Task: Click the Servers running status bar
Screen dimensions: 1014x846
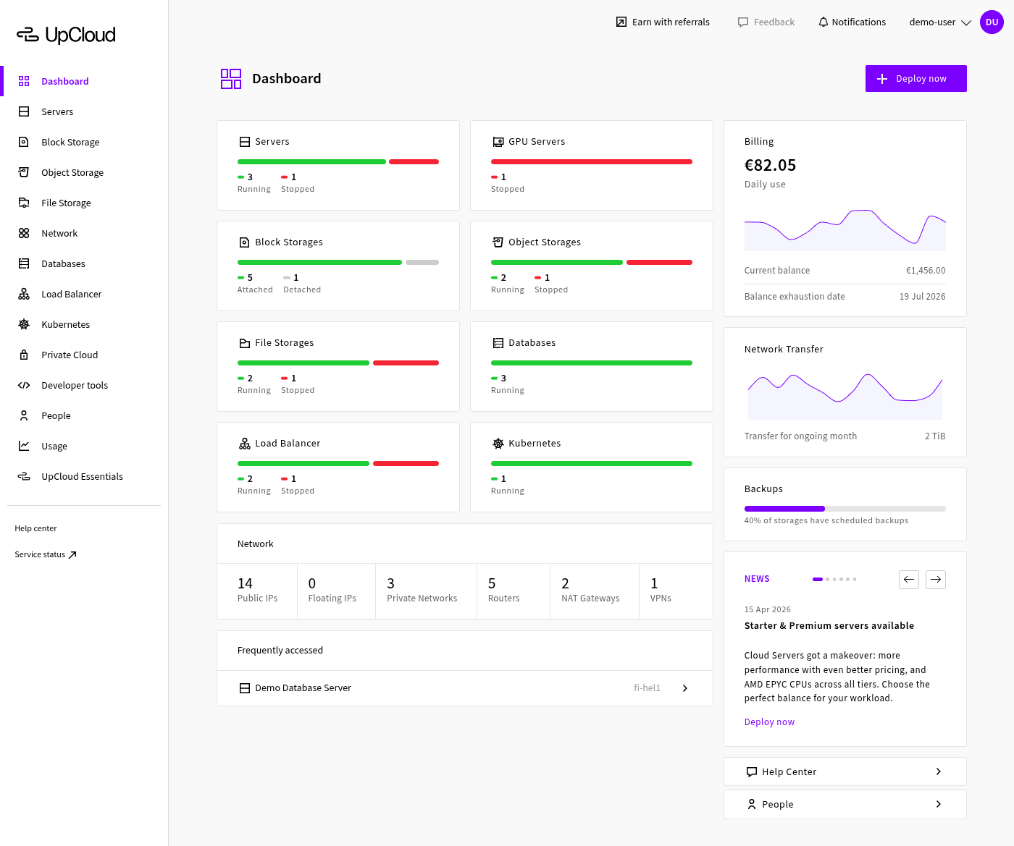Action: [x=311, y=161]
